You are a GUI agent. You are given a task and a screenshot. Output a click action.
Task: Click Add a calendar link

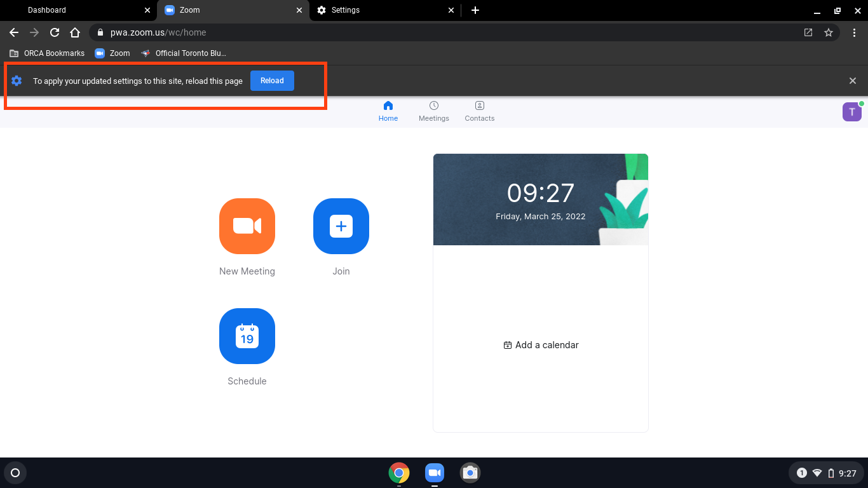coord(541,345)
